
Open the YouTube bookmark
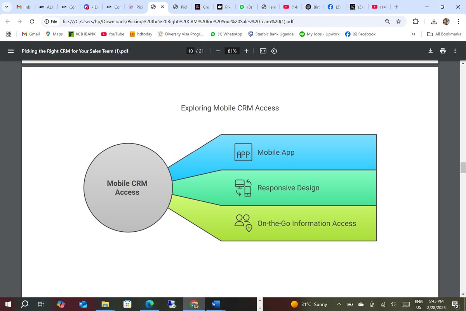click(113, 34)
